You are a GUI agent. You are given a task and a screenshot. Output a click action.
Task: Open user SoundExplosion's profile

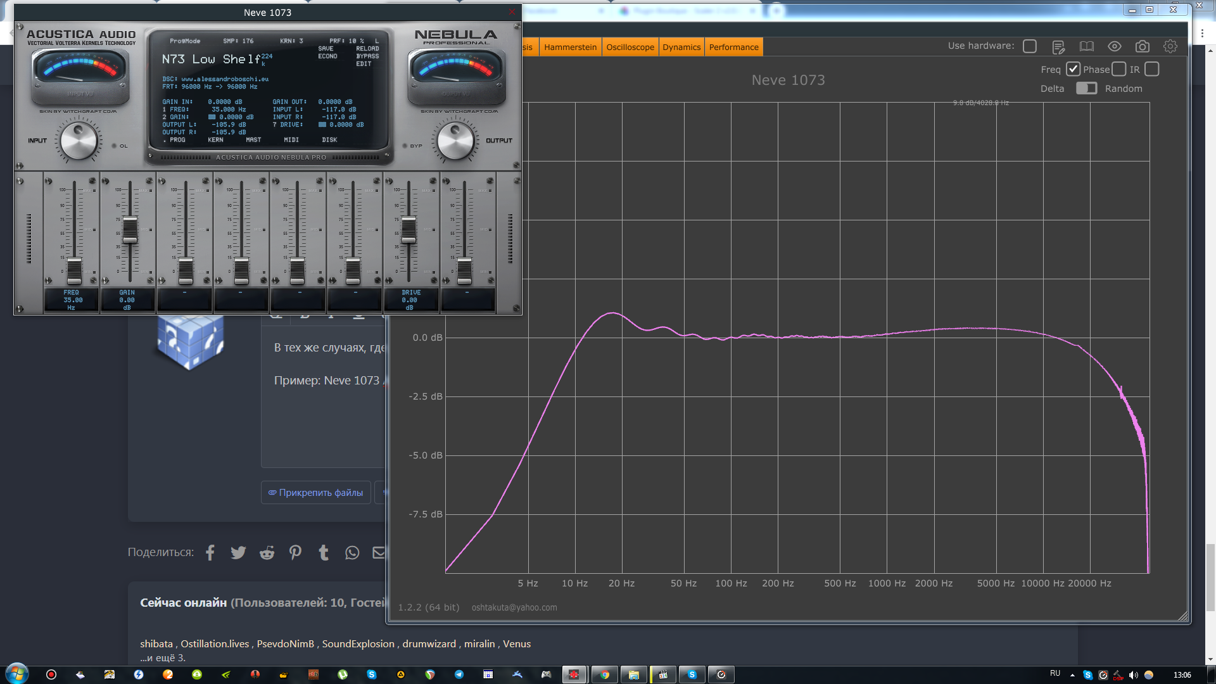(x=358, y=643)
